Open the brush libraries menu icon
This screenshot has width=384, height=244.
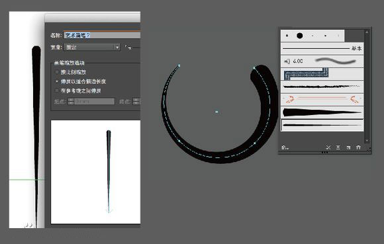tap(285, 147)
